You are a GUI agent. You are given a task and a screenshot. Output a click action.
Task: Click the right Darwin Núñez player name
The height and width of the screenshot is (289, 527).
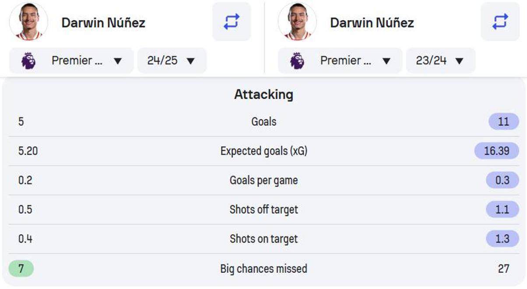coord(372,23)
